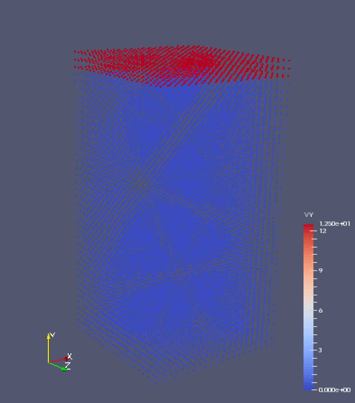Click the vertical VY color bar
The width and height of the screenshot is (355, 403).
coord(308,307)
